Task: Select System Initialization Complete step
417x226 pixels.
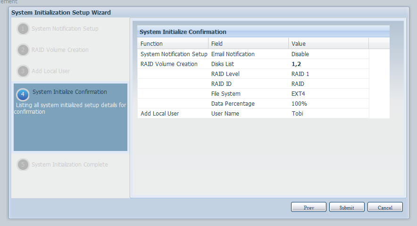Action: (x=70, y=165)
